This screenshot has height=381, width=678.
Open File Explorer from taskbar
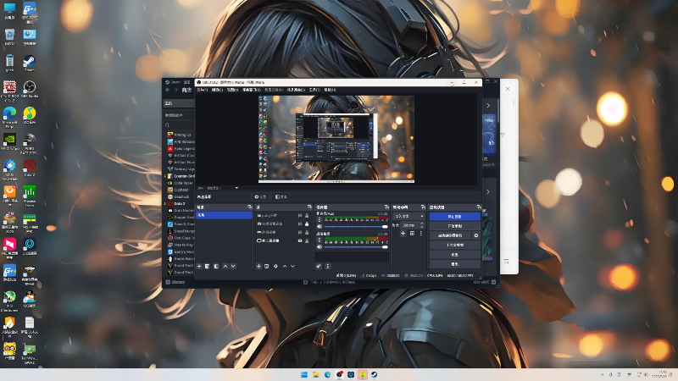(315, 374)
